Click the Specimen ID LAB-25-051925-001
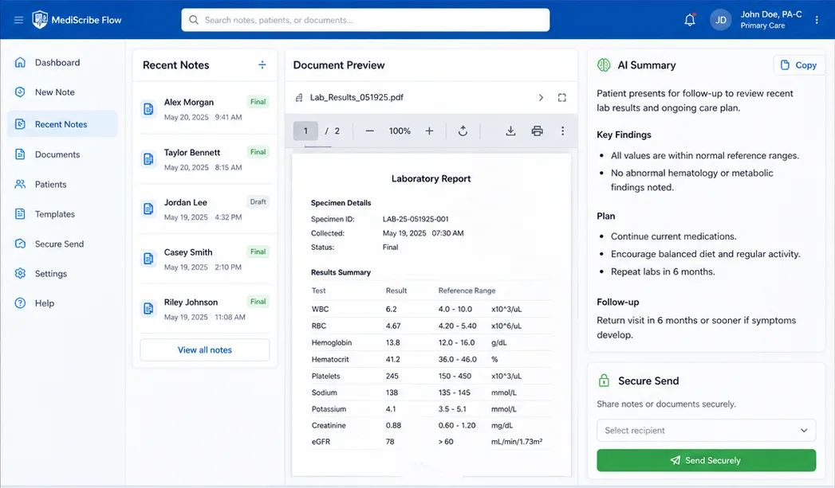 pyautogui.click(x=416, y=219)
